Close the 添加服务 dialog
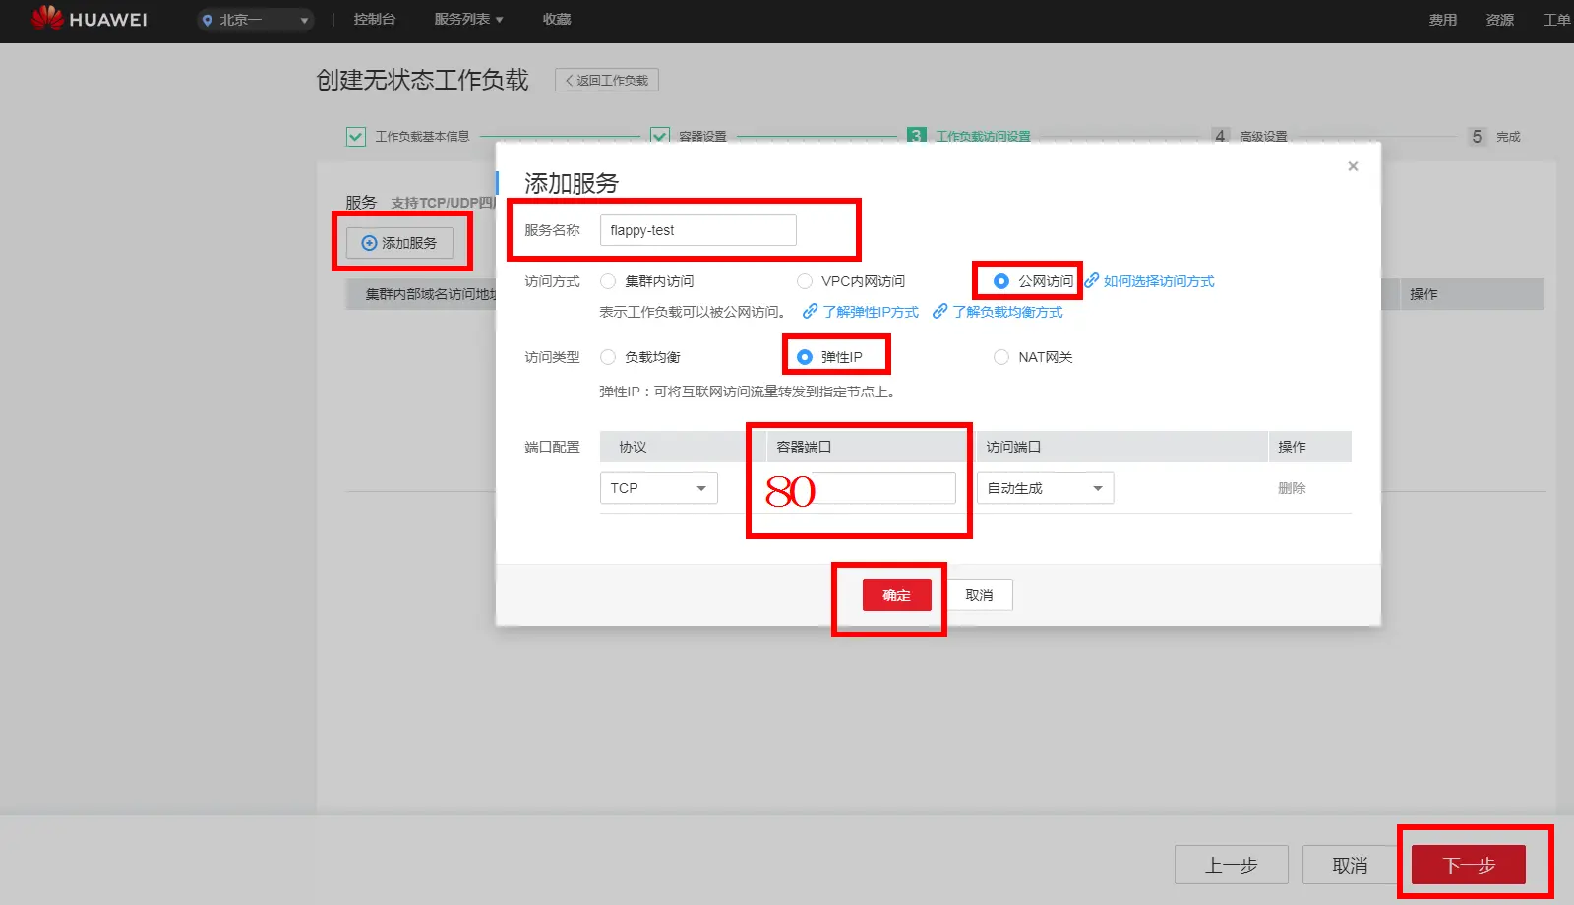 pos(1353,166)
